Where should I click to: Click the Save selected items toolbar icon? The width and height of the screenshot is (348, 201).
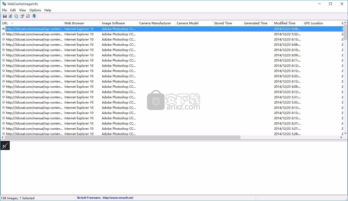click(x=4, y=16)
